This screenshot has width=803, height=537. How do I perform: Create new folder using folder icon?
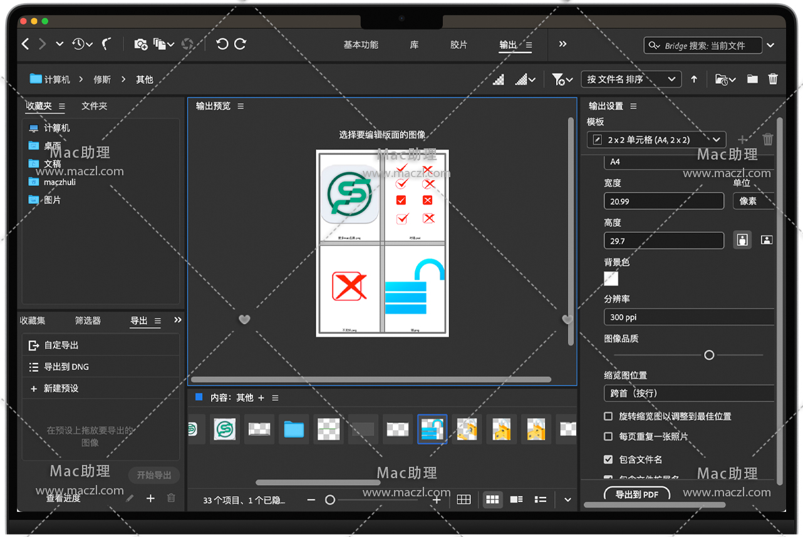pos(752,79)
